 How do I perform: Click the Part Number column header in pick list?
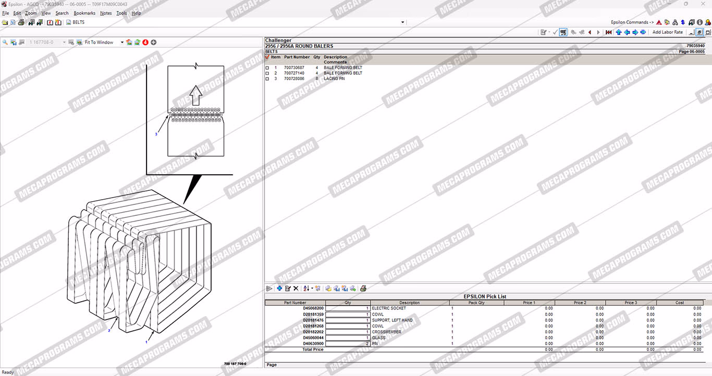tap(295, 302)
